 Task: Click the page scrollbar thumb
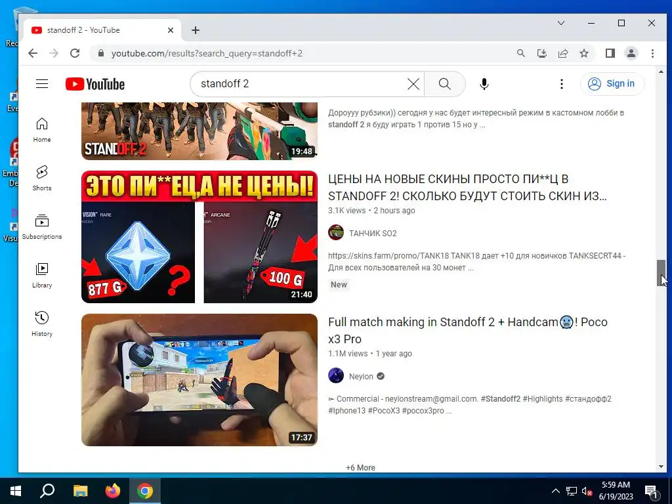[661, 273]
